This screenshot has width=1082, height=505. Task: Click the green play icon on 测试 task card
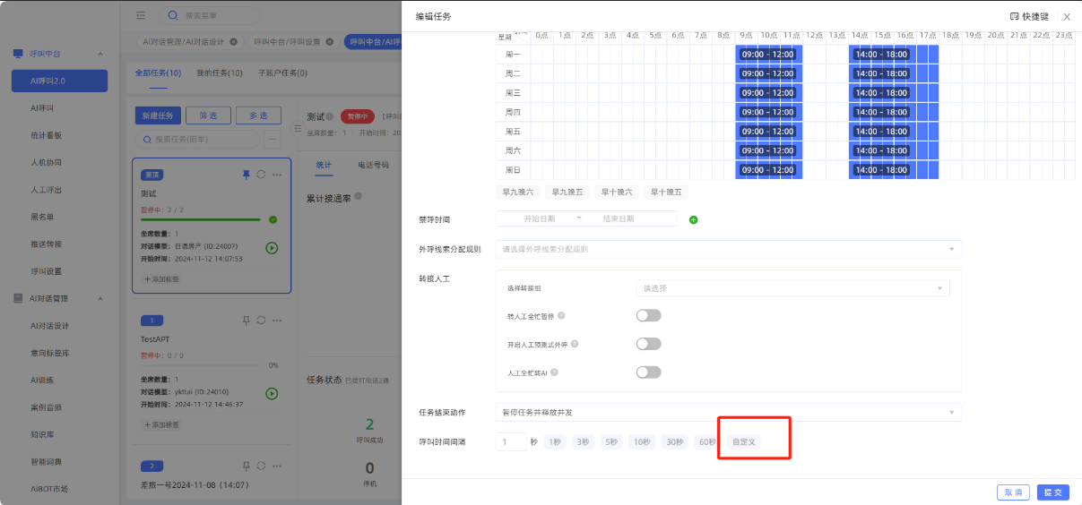coord(272,247)
